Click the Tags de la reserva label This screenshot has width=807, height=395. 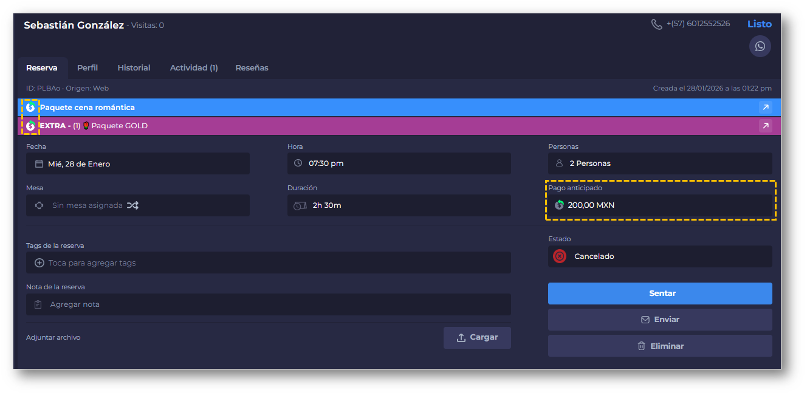(55, 246)
